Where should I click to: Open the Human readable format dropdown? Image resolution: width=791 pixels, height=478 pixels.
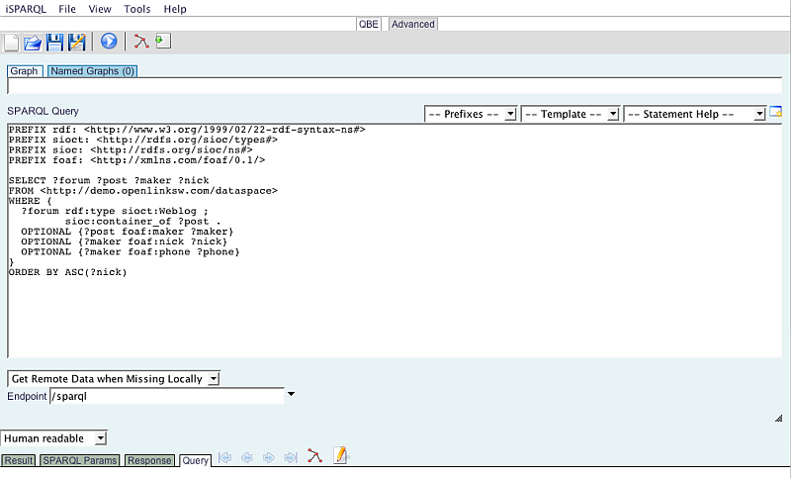[54, 438]
